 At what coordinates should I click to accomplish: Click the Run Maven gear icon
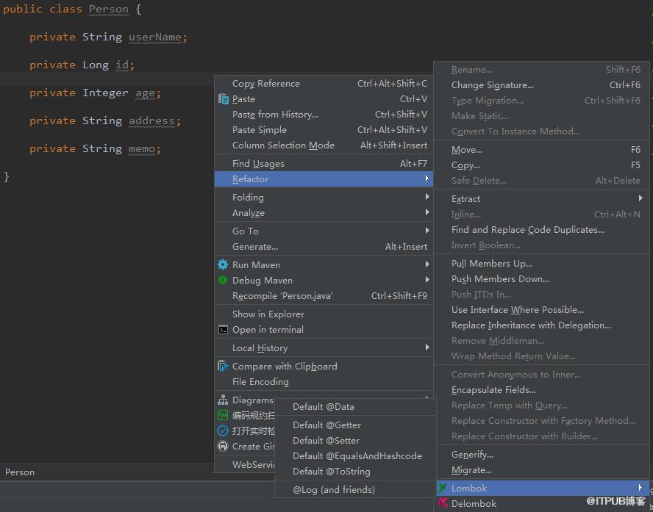point(223,264)
